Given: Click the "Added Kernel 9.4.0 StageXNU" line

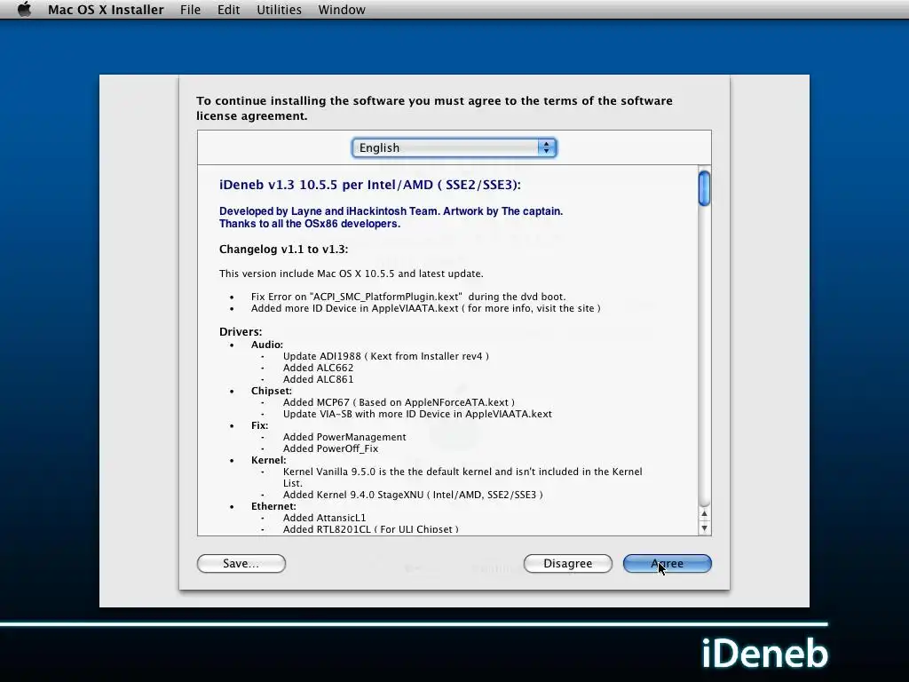Looking at the screenshot, I should [413, 495].
